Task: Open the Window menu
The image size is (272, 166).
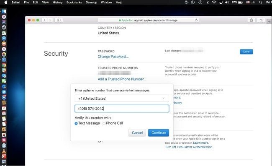Action: click(x=106, y=3)
